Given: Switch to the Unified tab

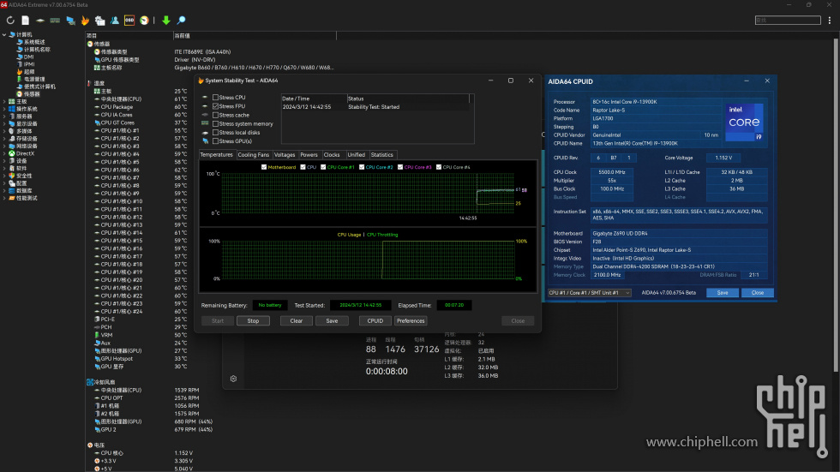Looking at the screenshot, I should pos(357,155).
